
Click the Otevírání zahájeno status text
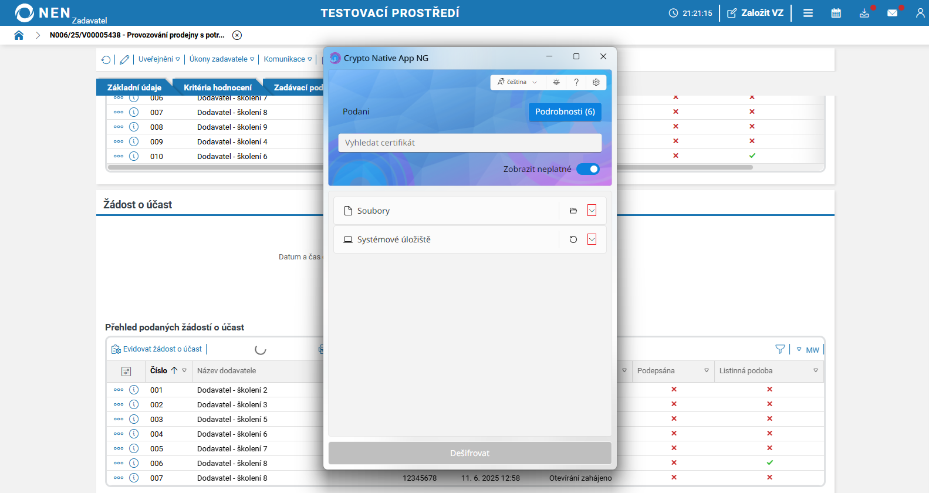point(580,478)
